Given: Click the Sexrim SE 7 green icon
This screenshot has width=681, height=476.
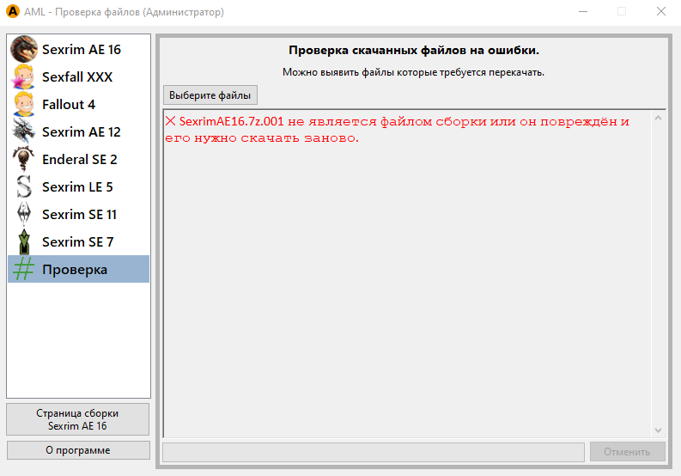Looking at the screenshot, I should coord(24,242).
